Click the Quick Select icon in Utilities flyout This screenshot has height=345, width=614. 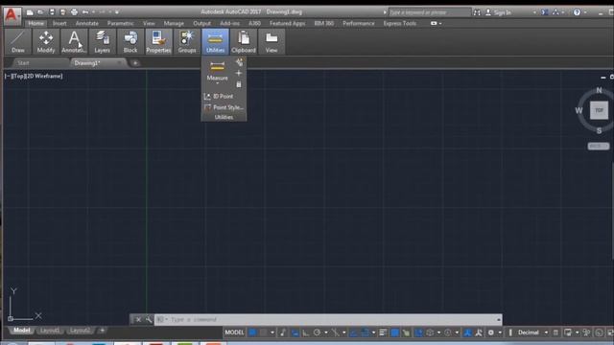[239, 62]
